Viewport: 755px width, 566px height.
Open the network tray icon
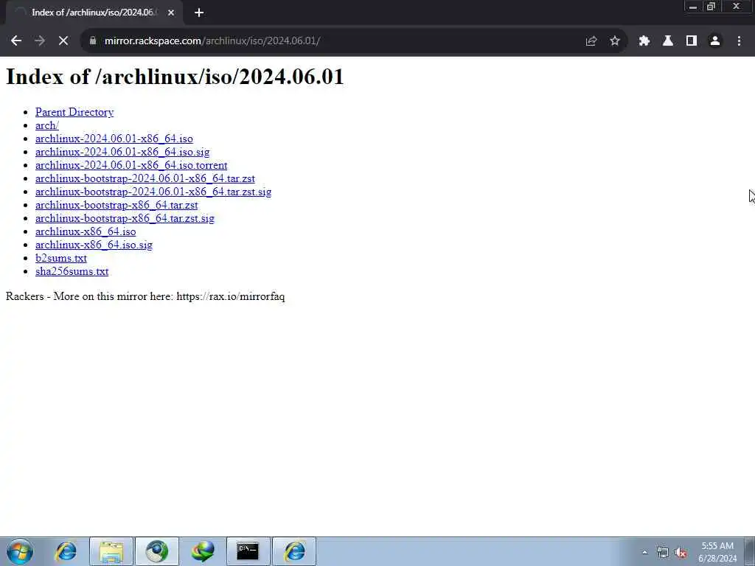(x=663, y=553)
